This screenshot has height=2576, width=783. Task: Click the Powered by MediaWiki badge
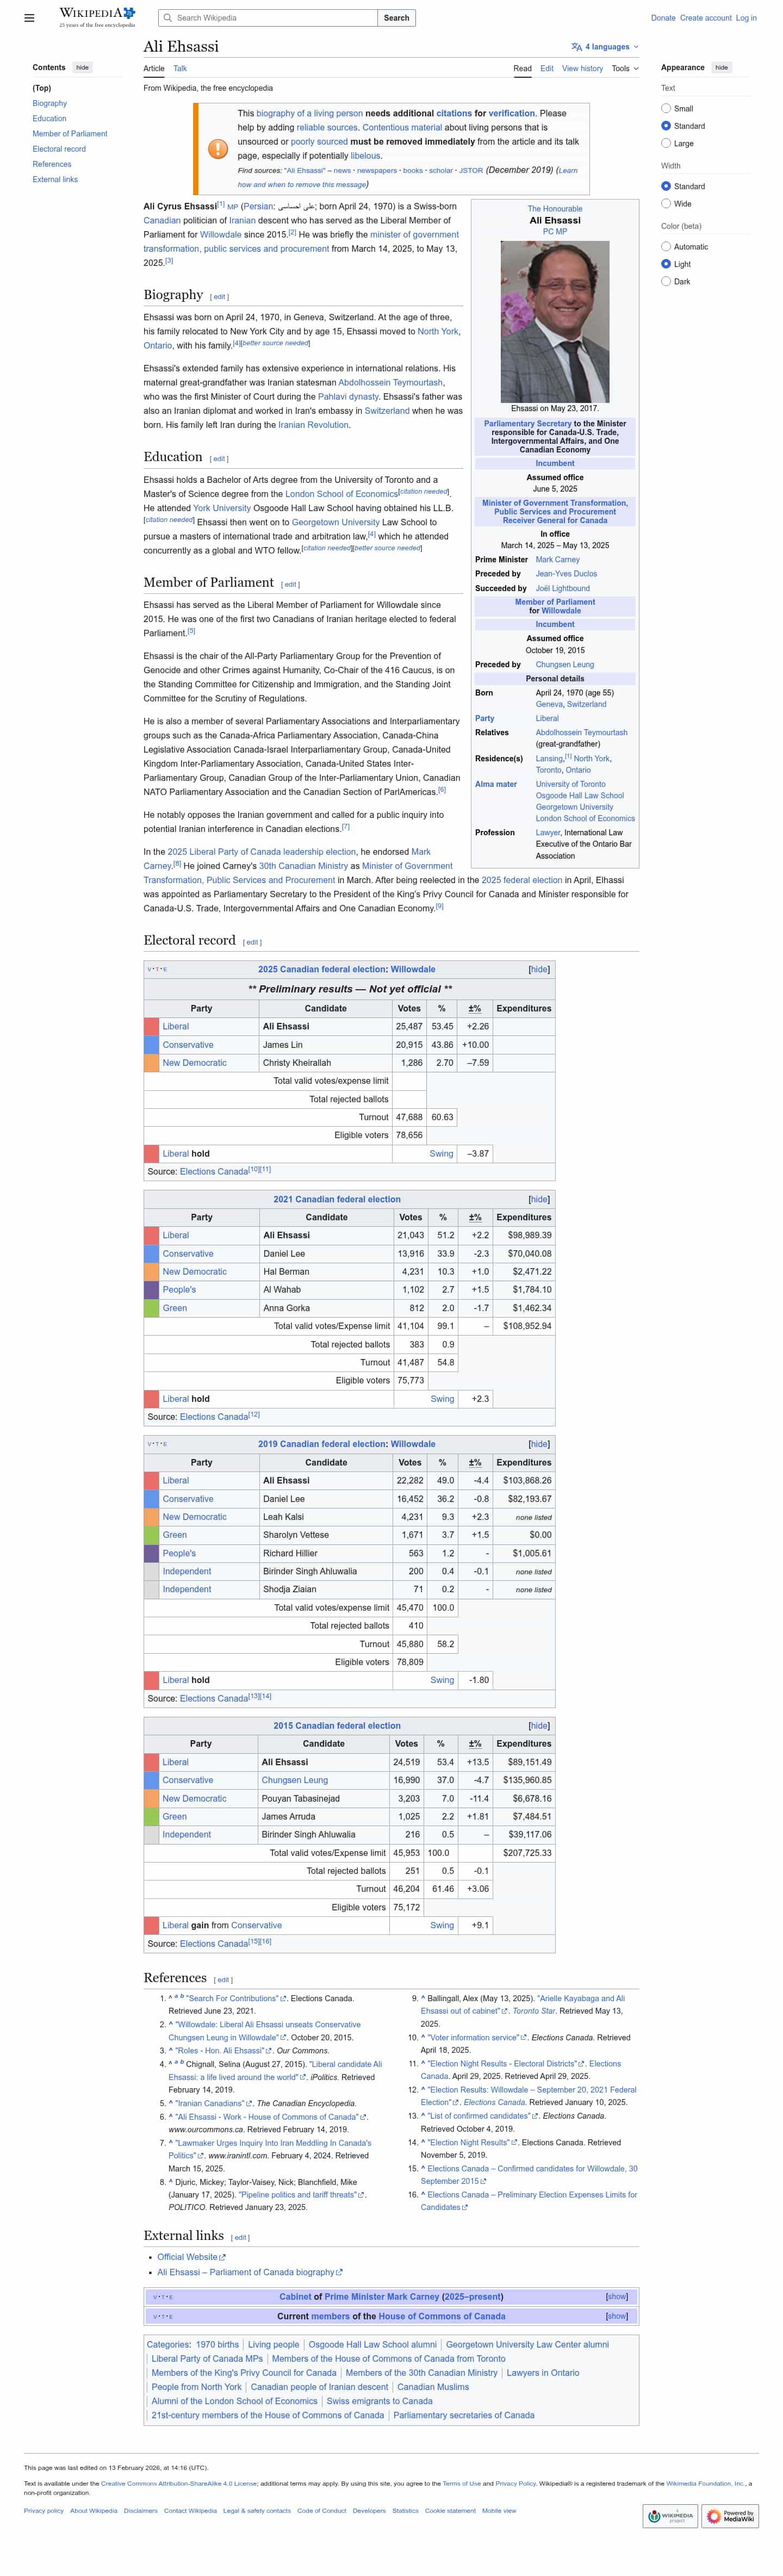tap(730, 2515)
